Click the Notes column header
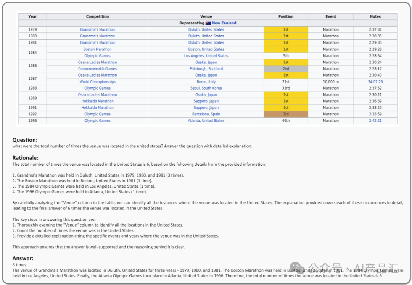Image resolution: width=412 pixels, height=285 pixels. pos(375,16)
